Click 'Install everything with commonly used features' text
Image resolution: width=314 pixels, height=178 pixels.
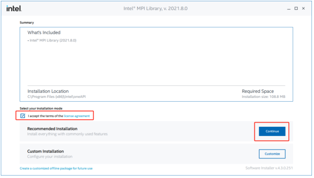(67, 134)
